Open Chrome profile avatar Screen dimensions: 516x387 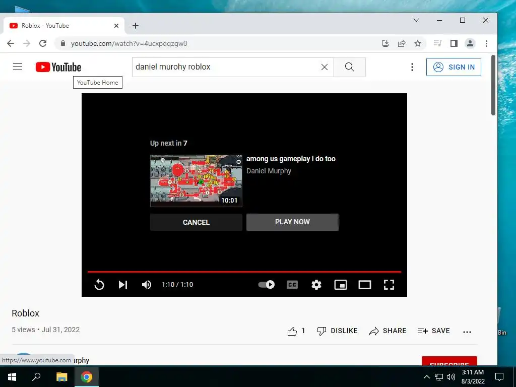click(x=470, y=43)
